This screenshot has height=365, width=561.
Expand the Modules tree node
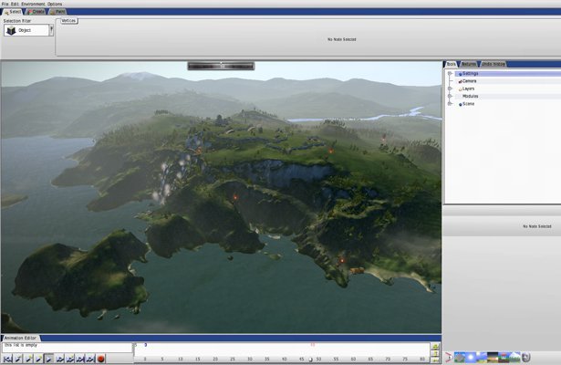pyautogui.click(x=450, y=96)
